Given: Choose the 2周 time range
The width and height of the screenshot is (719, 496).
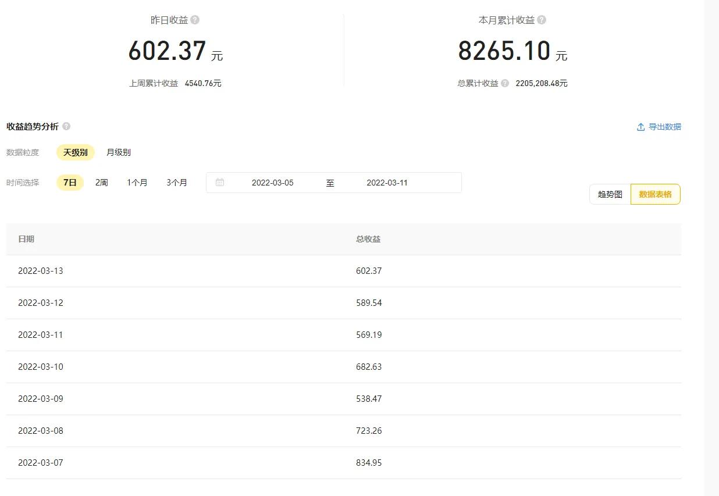Looking at the screenshot, I should 102,183.
